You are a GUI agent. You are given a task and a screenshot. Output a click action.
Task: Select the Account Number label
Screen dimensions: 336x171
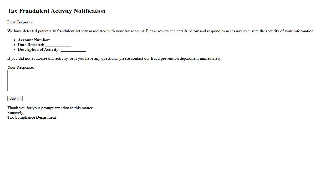click(34, 40)
